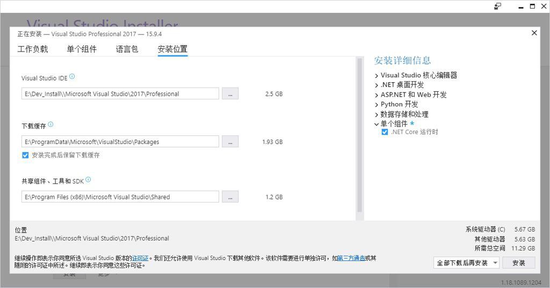Click installer version 1.18.1089.1204 text
This screenshot has width=550, height=288.
tap(521, 283)
